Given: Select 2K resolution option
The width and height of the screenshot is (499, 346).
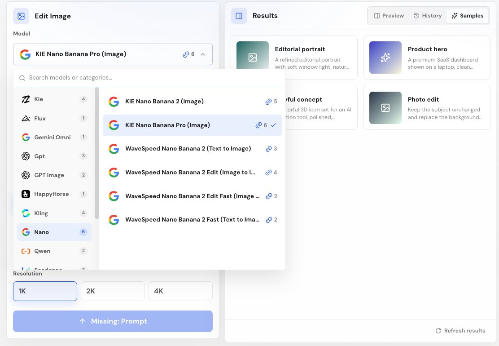Looking at the screenshot, I should [113, 291].
